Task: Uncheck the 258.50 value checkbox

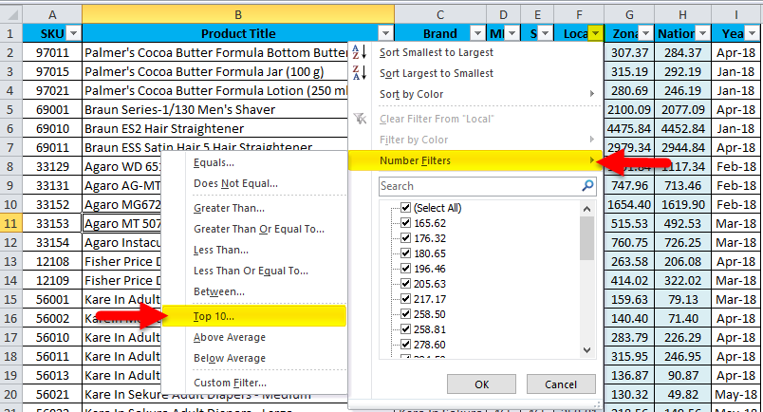Action: point(406,314)
